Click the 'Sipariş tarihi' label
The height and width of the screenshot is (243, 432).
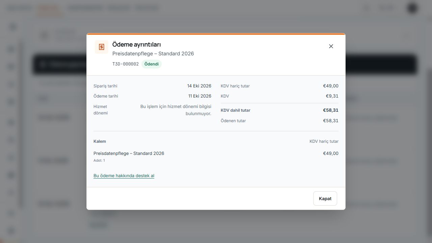(x=105, y=86)
